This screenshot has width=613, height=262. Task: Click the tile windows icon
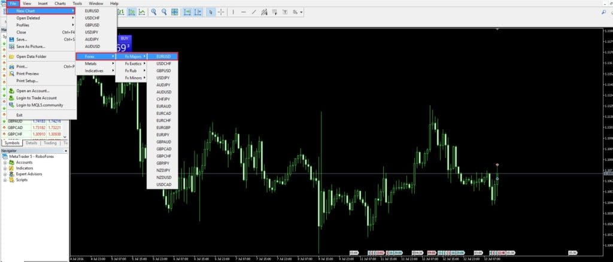(x=175, y=12)
